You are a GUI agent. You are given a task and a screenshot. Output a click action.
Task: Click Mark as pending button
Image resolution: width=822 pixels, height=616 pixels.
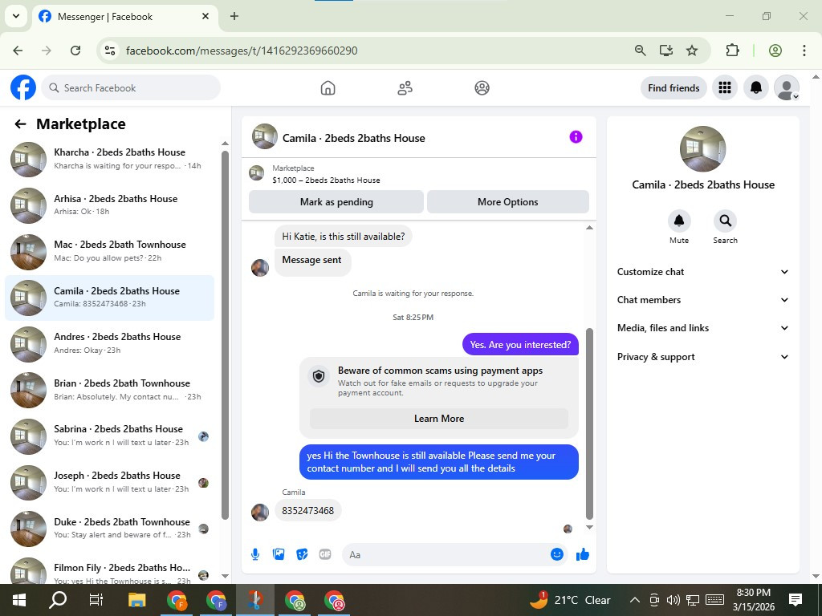click(x=336, y=201)
